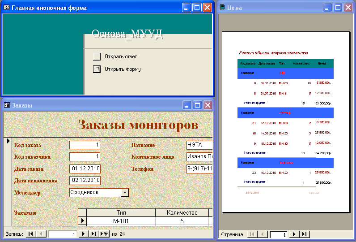Go to next page in Цена report
The height and width of the screenshot is (242, 356).
point(294,234)
